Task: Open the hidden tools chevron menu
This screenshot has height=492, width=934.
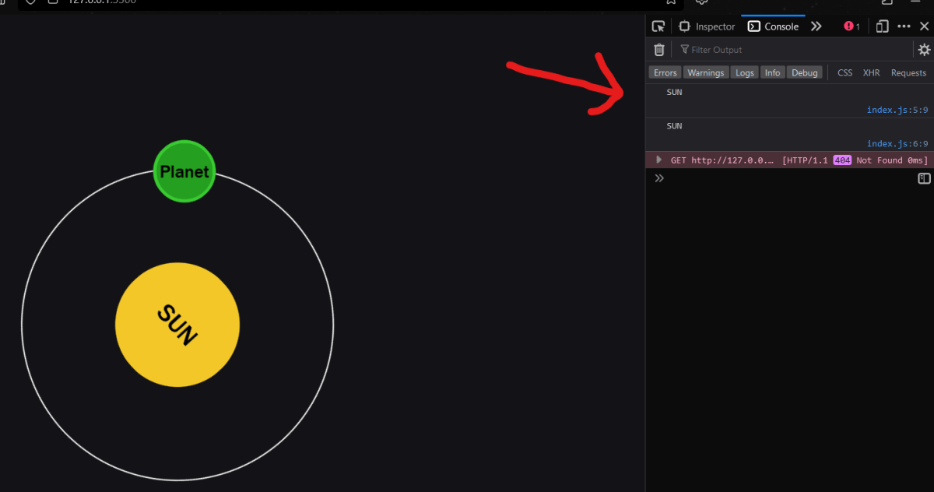Action: (816, 26)
